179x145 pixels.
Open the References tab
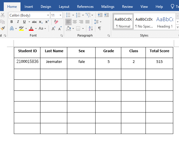(85, 7)
